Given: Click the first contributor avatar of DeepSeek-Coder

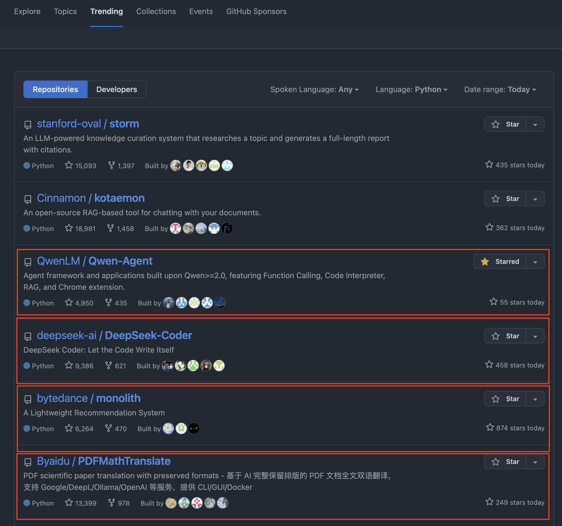Looking at the screenshot, I should 167,366.
